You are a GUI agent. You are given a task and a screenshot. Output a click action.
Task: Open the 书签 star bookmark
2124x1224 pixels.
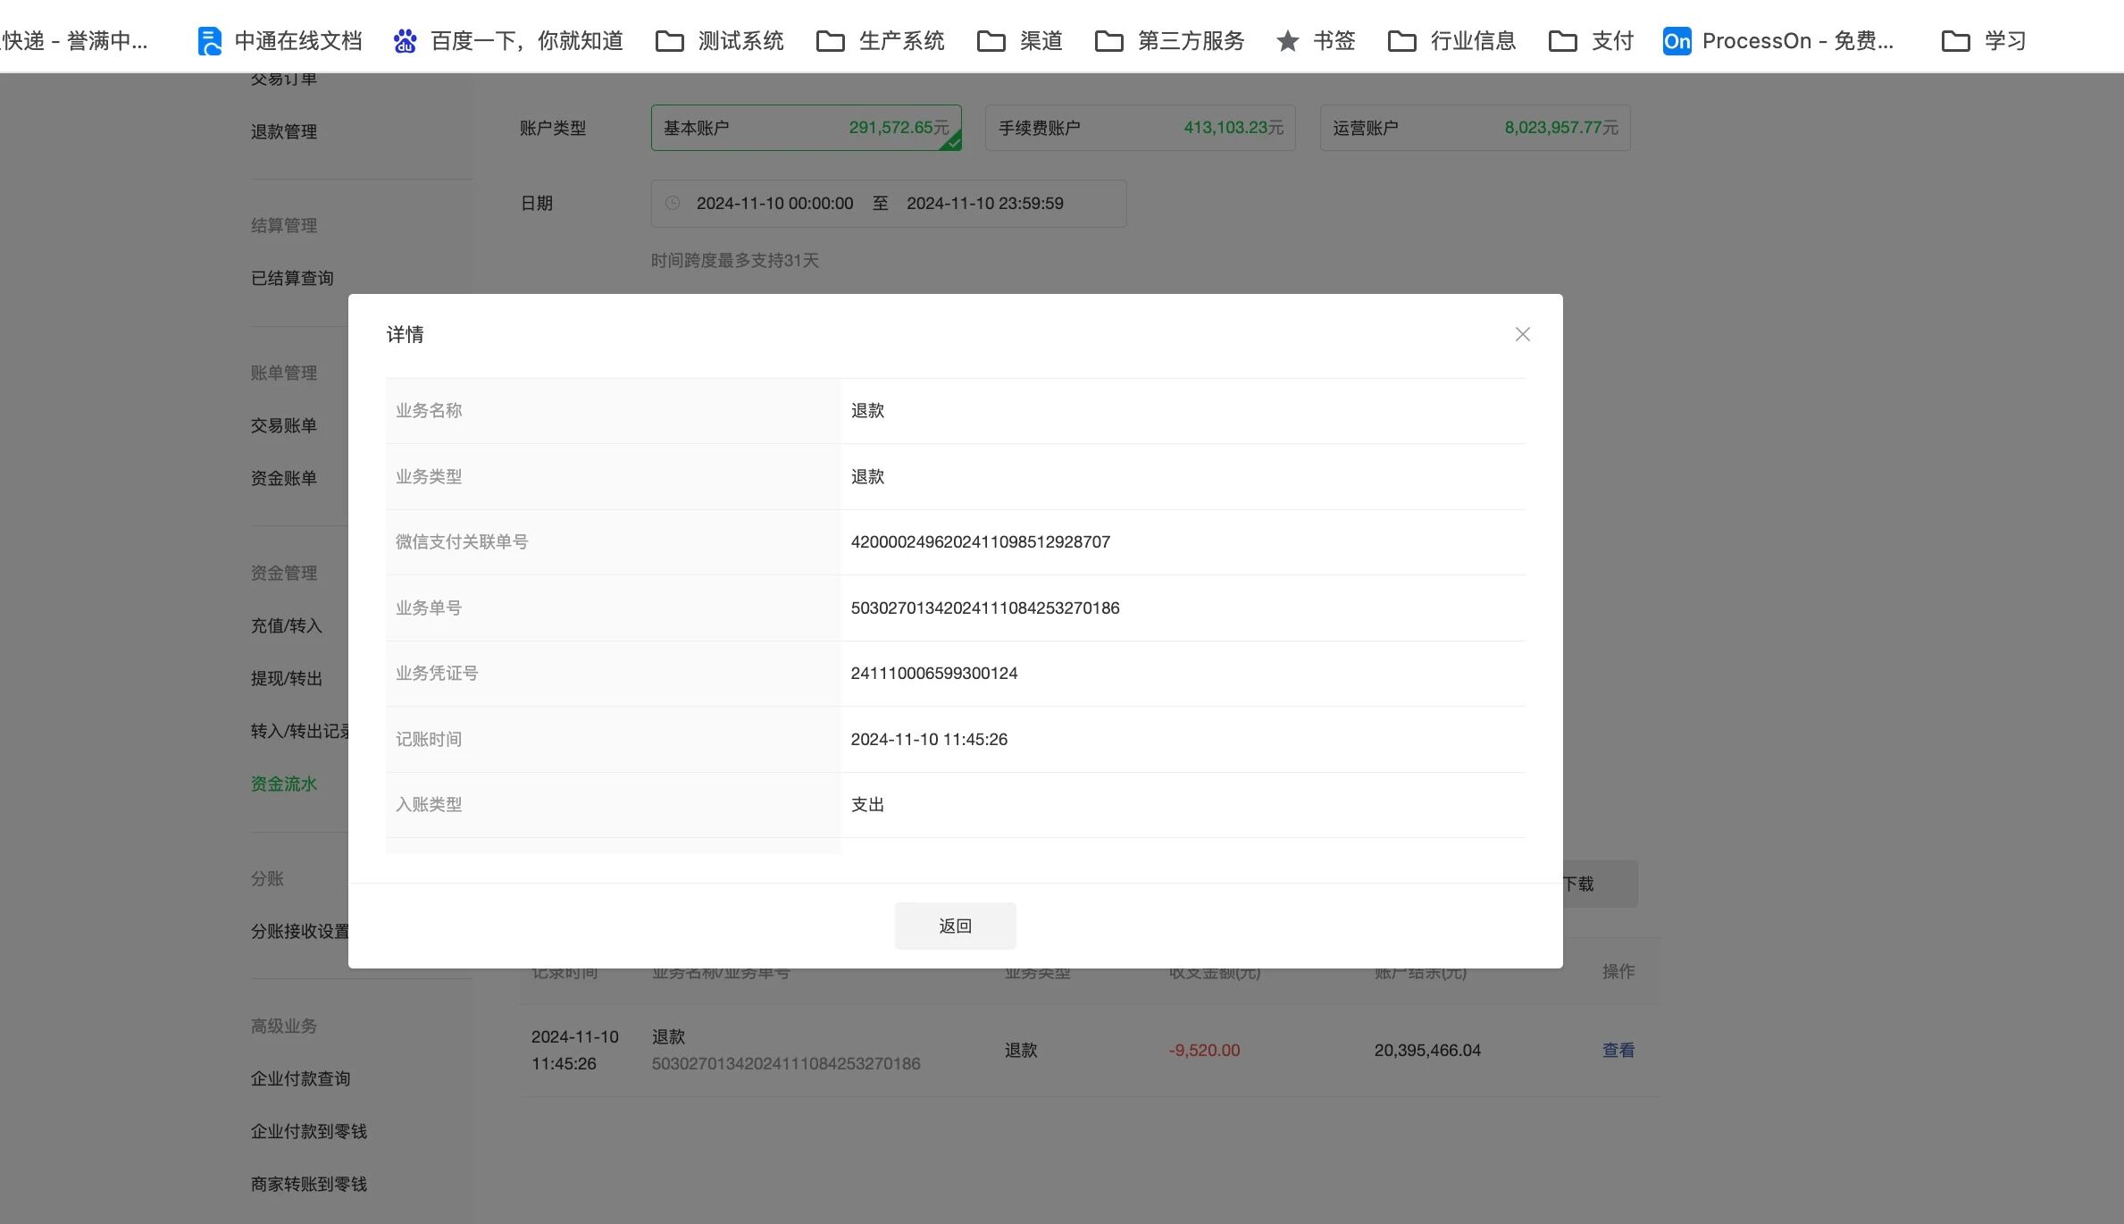pyautogui.click(x=1316, y=41)
